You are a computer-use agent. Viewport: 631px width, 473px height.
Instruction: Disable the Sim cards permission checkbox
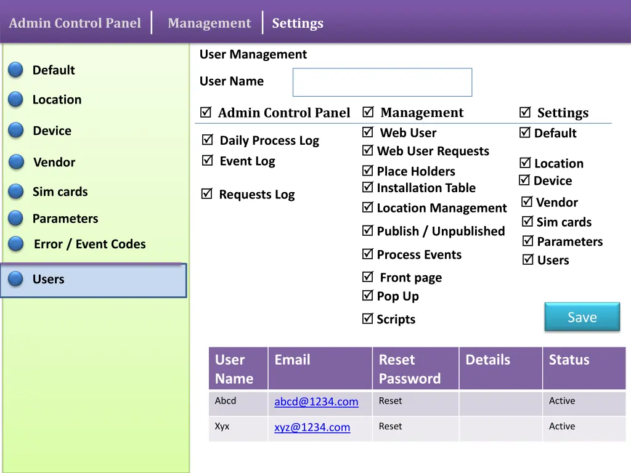click(527, 222)
